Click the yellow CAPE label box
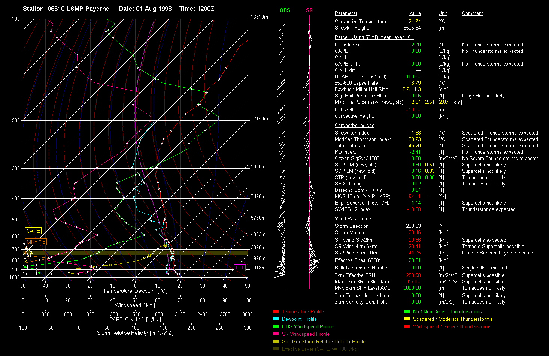This screenshot has height=356, width=549. click(33, 231)
